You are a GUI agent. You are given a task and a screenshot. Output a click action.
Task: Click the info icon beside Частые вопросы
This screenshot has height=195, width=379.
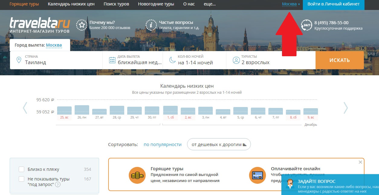151,26
